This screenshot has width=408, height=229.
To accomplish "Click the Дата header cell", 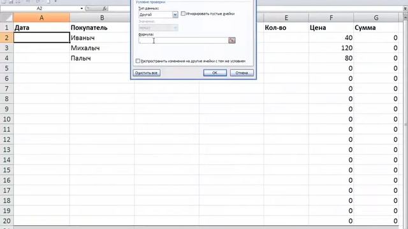I will point(41,27).
